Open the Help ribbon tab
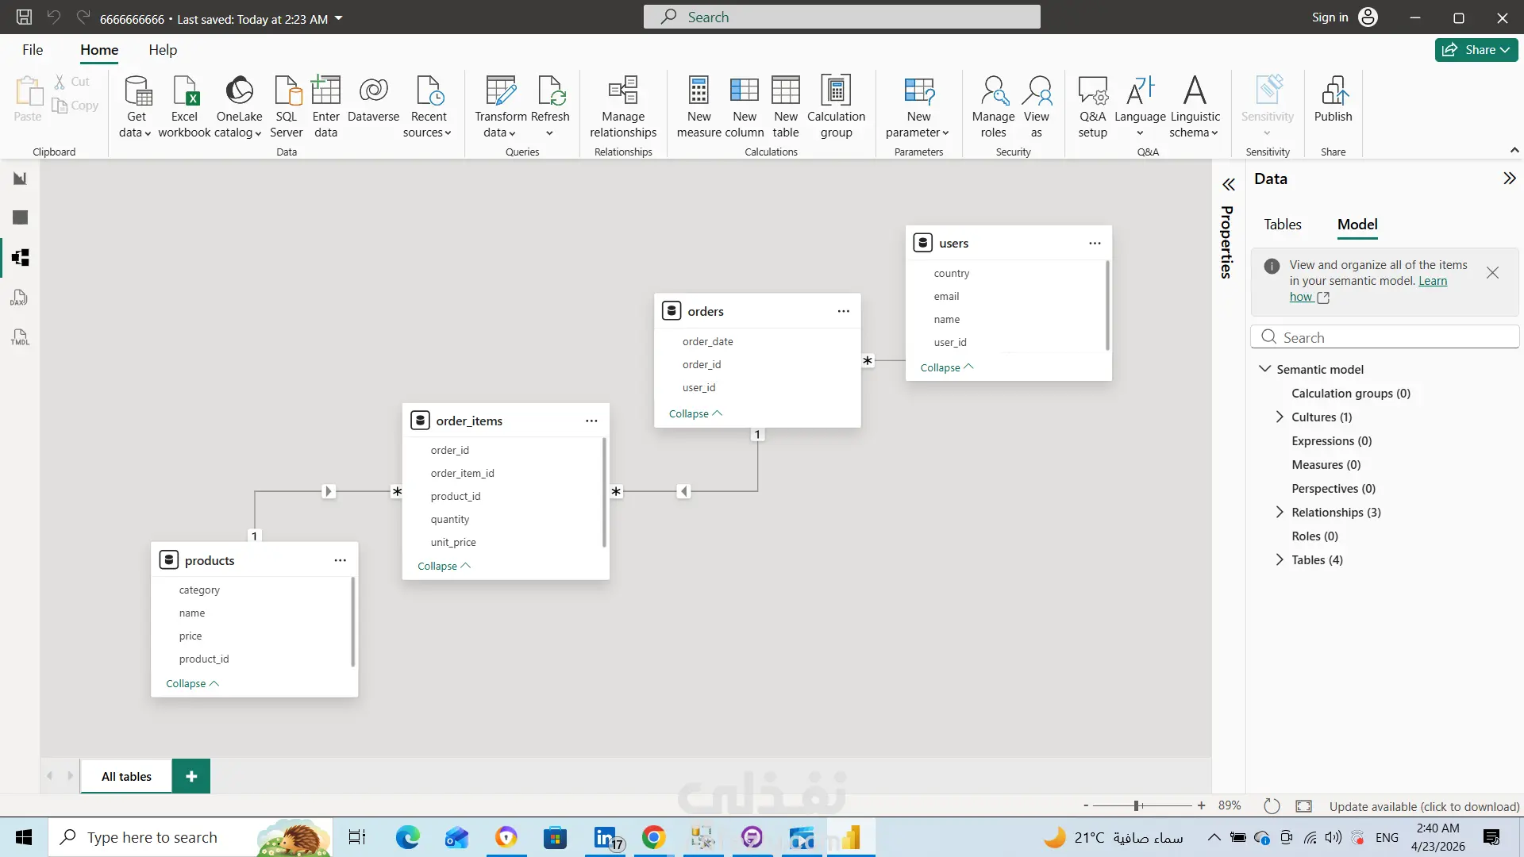The image size is (1524, 857). 163,50
